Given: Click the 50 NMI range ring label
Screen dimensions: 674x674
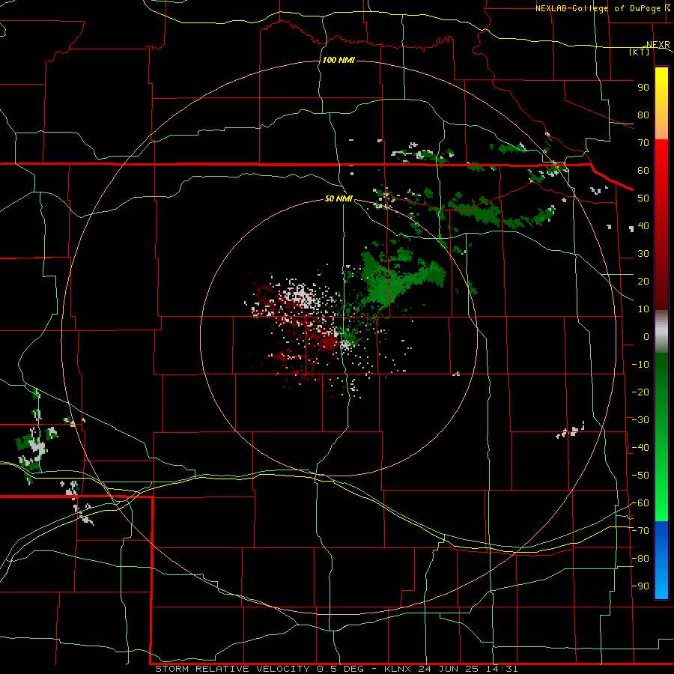Looking at the screenshot, I should (x=338, y=198).
